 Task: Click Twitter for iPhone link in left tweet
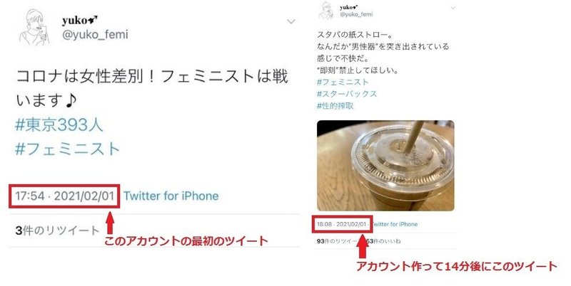coord(171,196)
